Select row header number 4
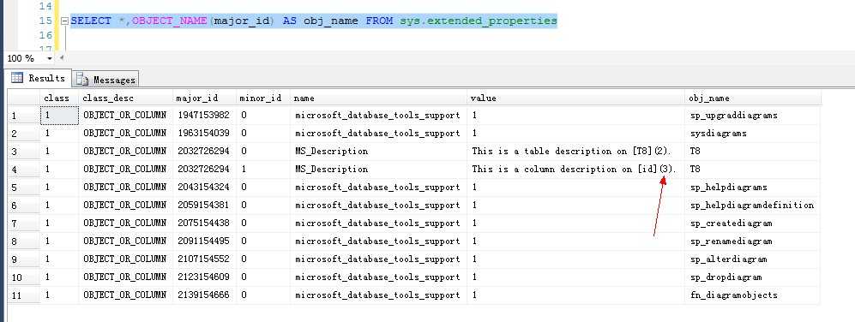855x322 pixels. coord(23,170)
